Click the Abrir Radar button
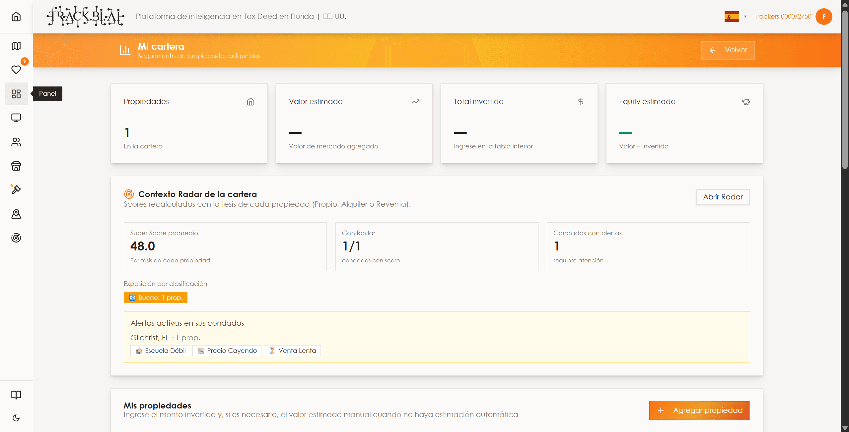The image size is (849, 432). (723, 197)
